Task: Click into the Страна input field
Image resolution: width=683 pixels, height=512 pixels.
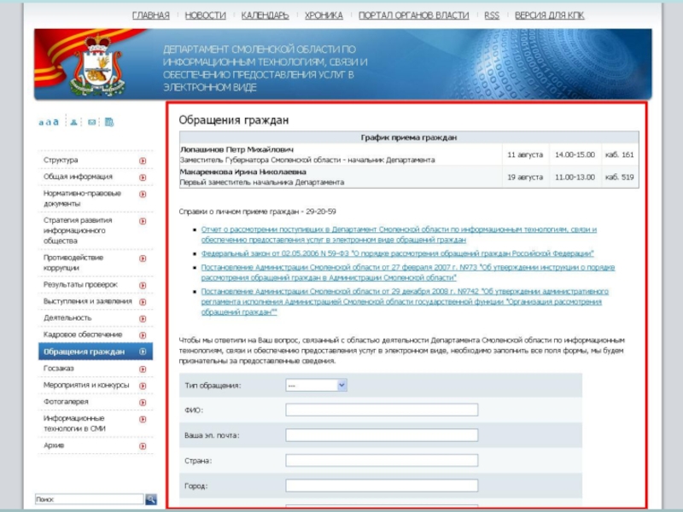Action: pos(382,460)
